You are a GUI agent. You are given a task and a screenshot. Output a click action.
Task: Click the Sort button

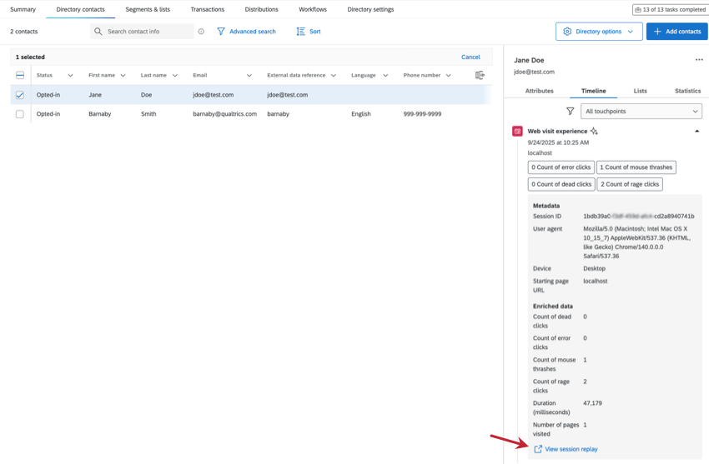tap(309, 32)
